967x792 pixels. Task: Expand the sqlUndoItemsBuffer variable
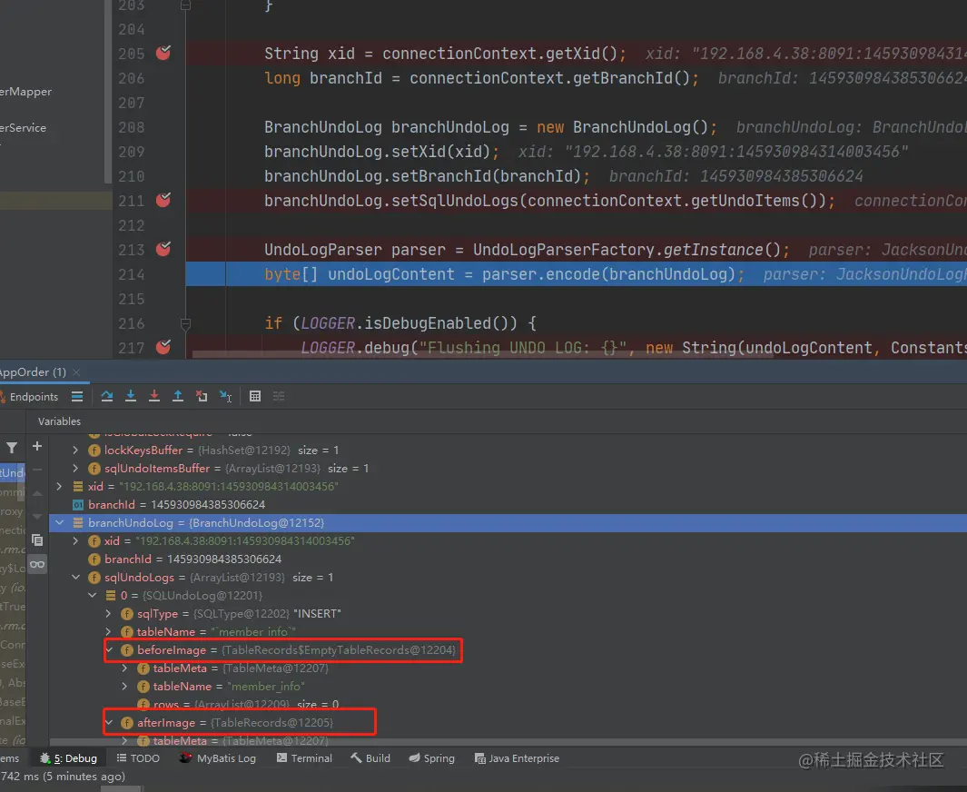tap(75, 468)
